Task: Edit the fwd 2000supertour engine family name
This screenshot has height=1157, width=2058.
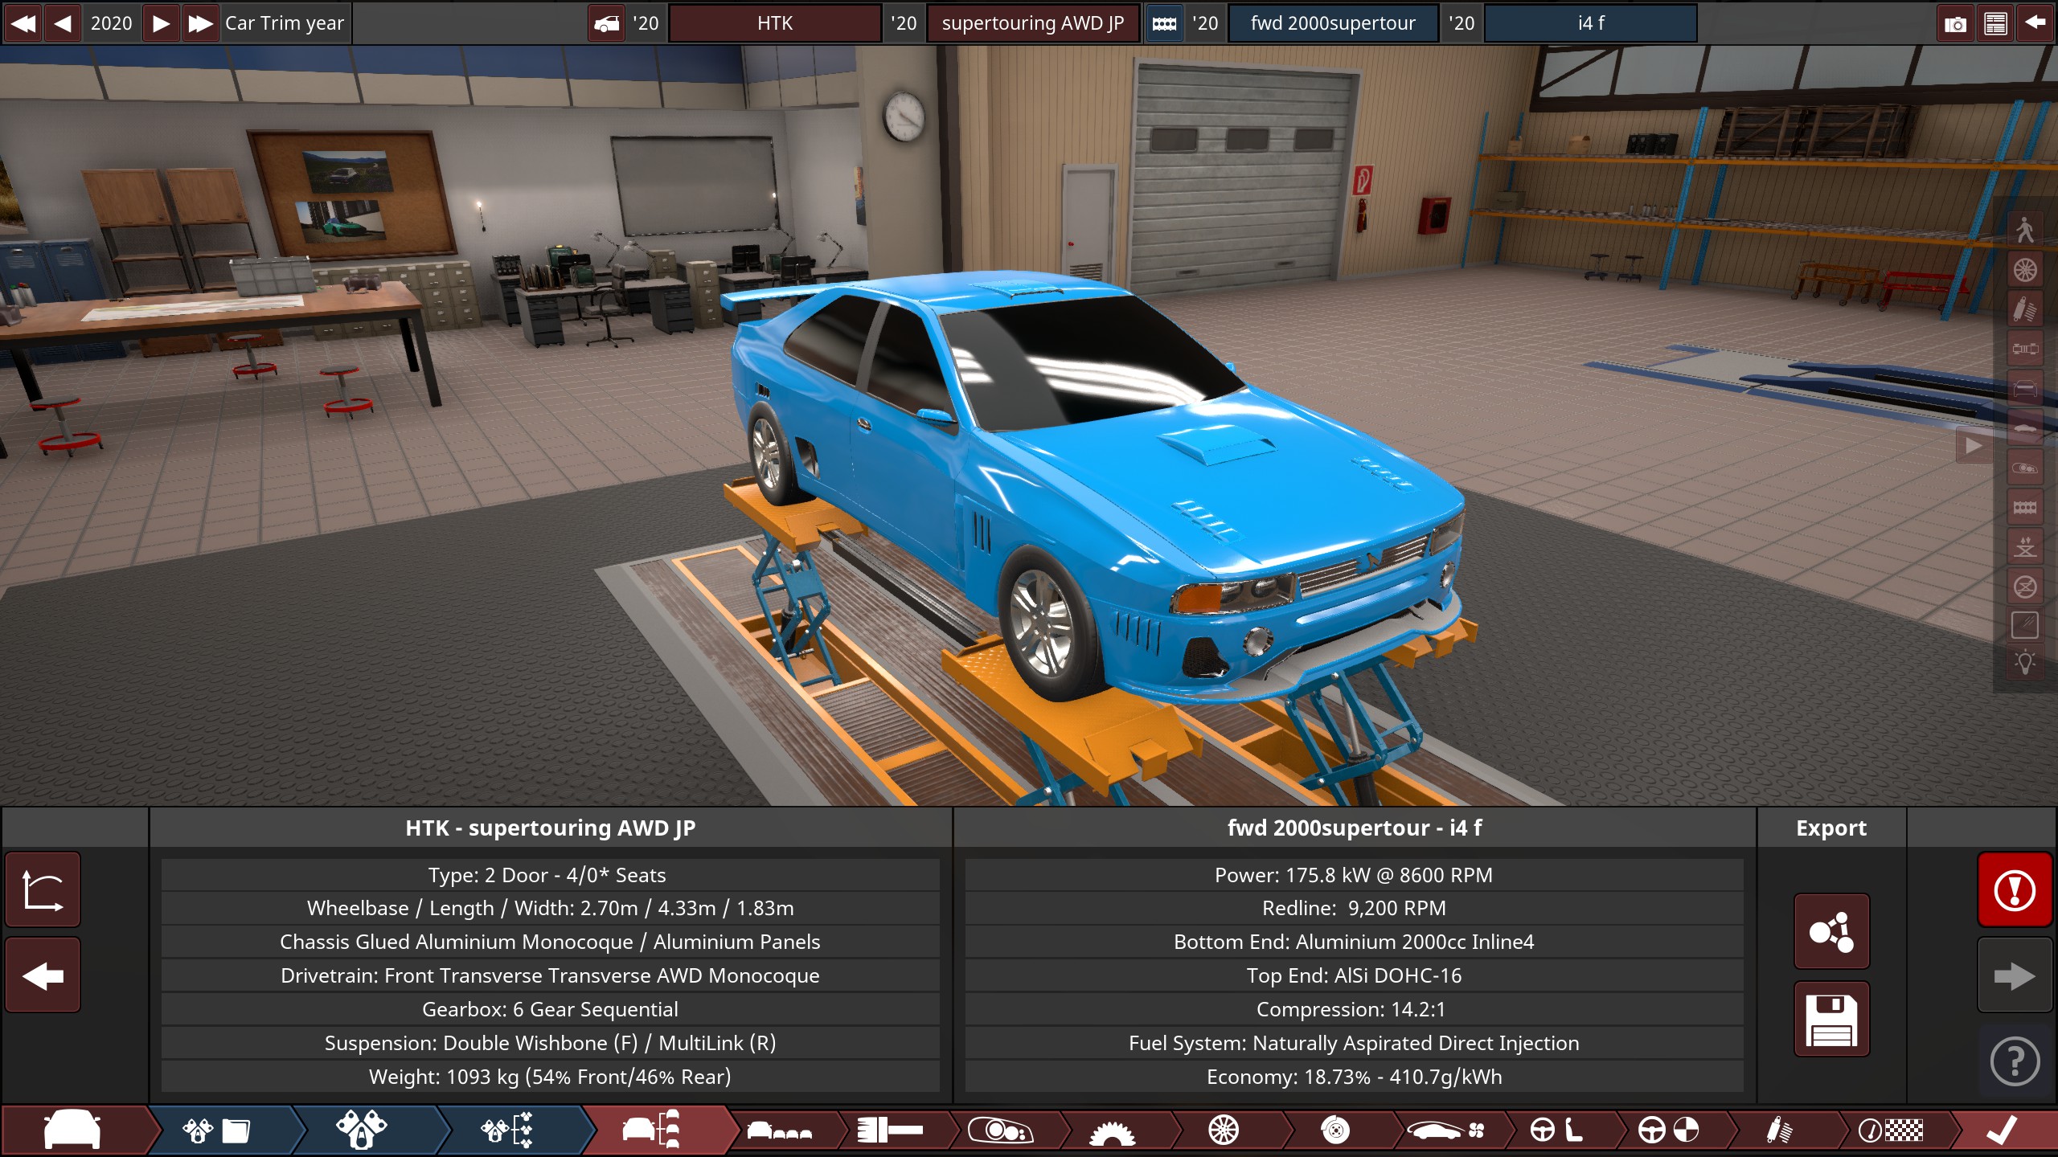Action: click(1333, 23)
